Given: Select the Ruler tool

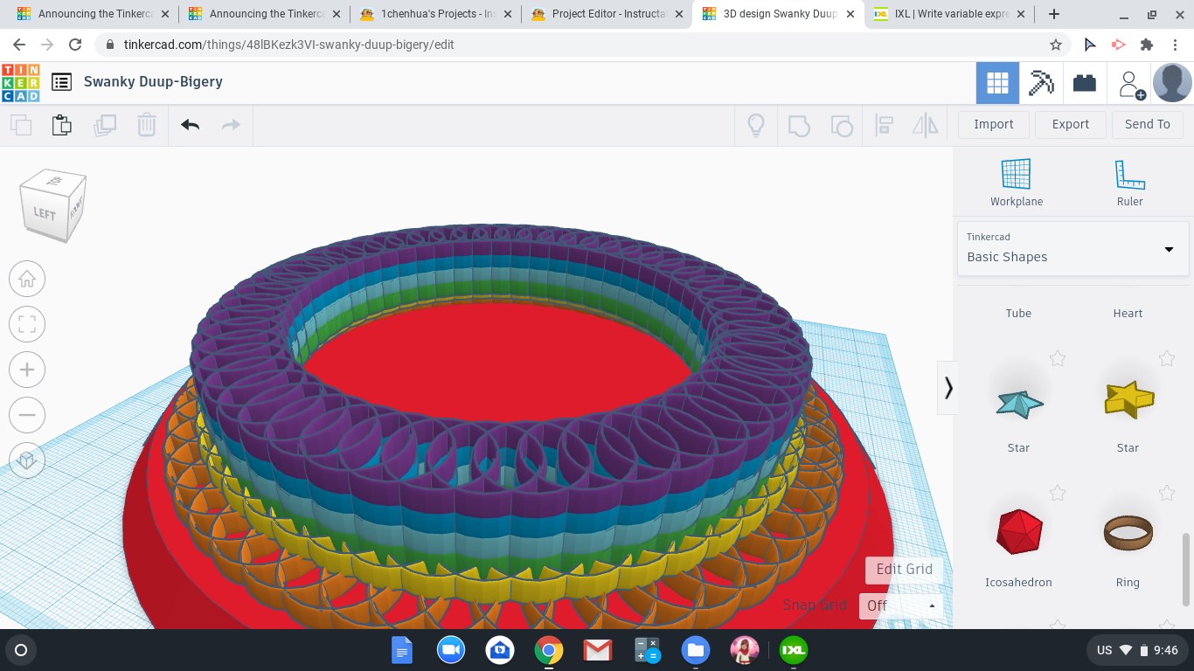Looking at the screenshot, I should tap(1128, 179).
